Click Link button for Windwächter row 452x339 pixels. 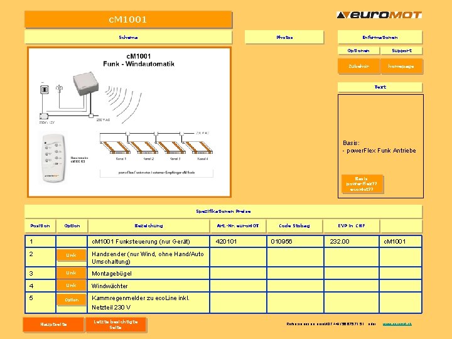click(71, 286)
